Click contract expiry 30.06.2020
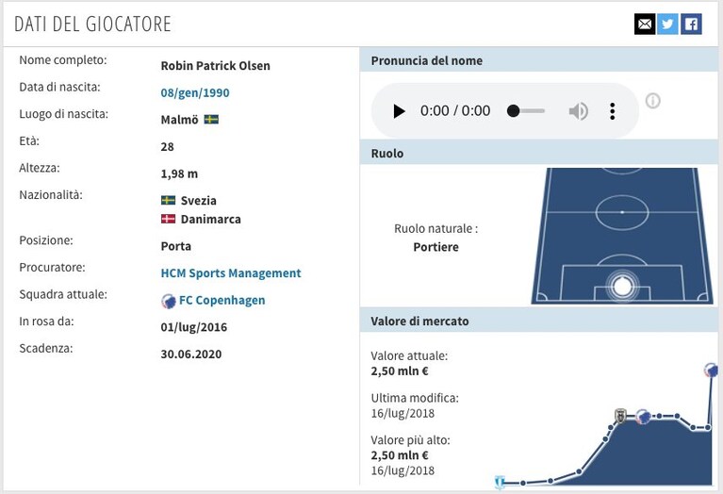Image resolution: width=723 pixels, height=494 pixels. (x=191, y=354)
